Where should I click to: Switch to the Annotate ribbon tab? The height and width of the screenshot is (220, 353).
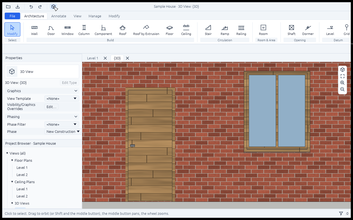59,16
